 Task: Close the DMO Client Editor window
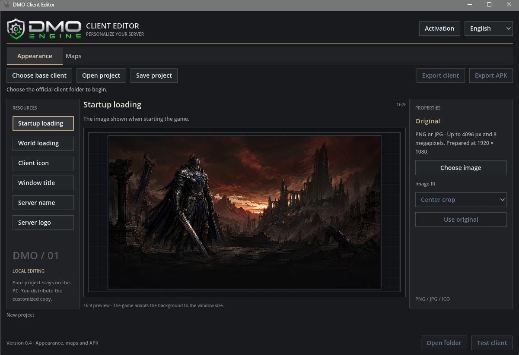point(509,5)
